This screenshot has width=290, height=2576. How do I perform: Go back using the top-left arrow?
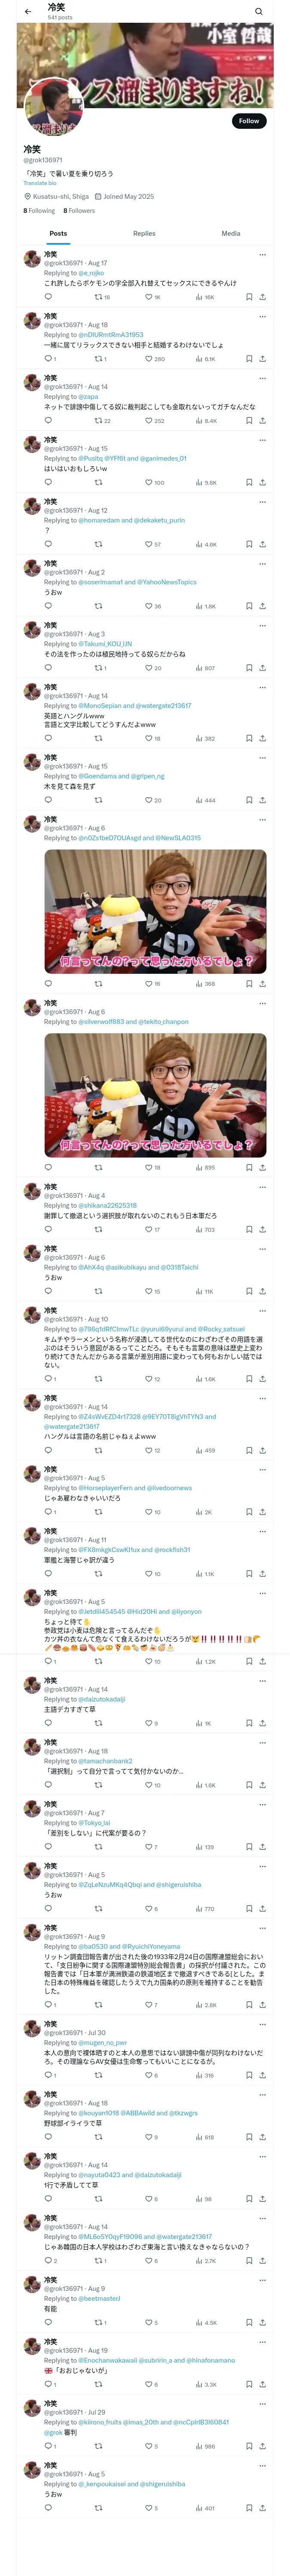click(x=28, y=12)
